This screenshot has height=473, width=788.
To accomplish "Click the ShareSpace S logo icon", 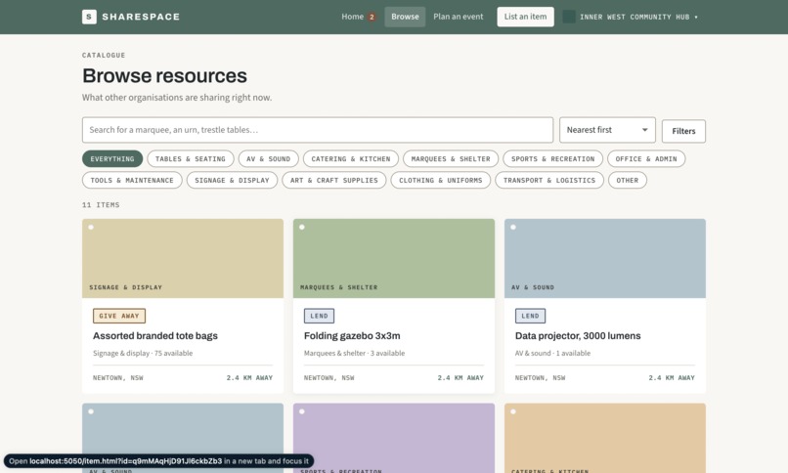I will [x=89, y=17].
